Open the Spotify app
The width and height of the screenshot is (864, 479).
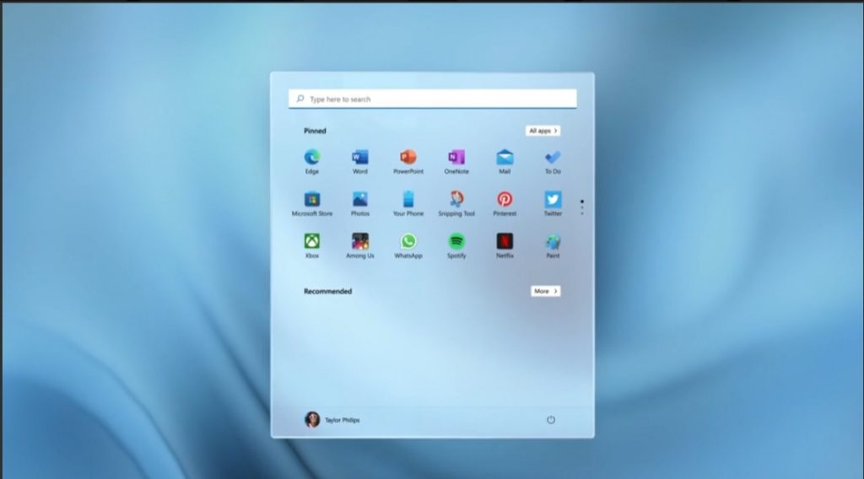[456, 245]
